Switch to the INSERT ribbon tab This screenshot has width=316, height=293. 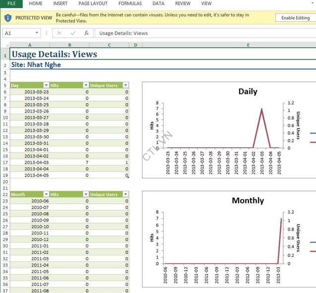coord(61,3)
